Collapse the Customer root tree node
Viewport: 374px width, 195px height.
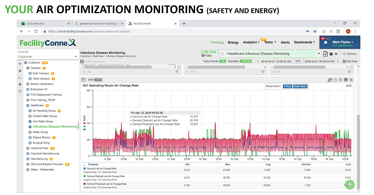tap(26, 63)
